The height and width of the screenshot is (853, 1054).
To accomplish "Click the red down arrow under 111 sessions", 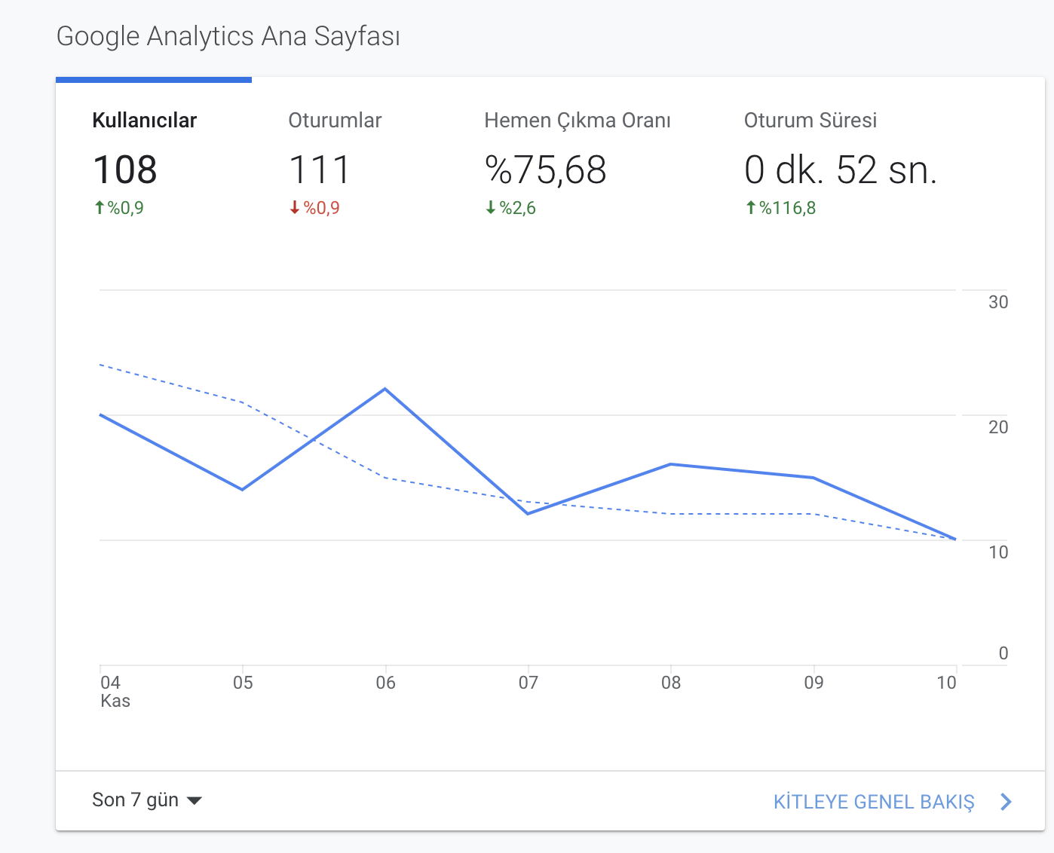I will pos(295,207).
